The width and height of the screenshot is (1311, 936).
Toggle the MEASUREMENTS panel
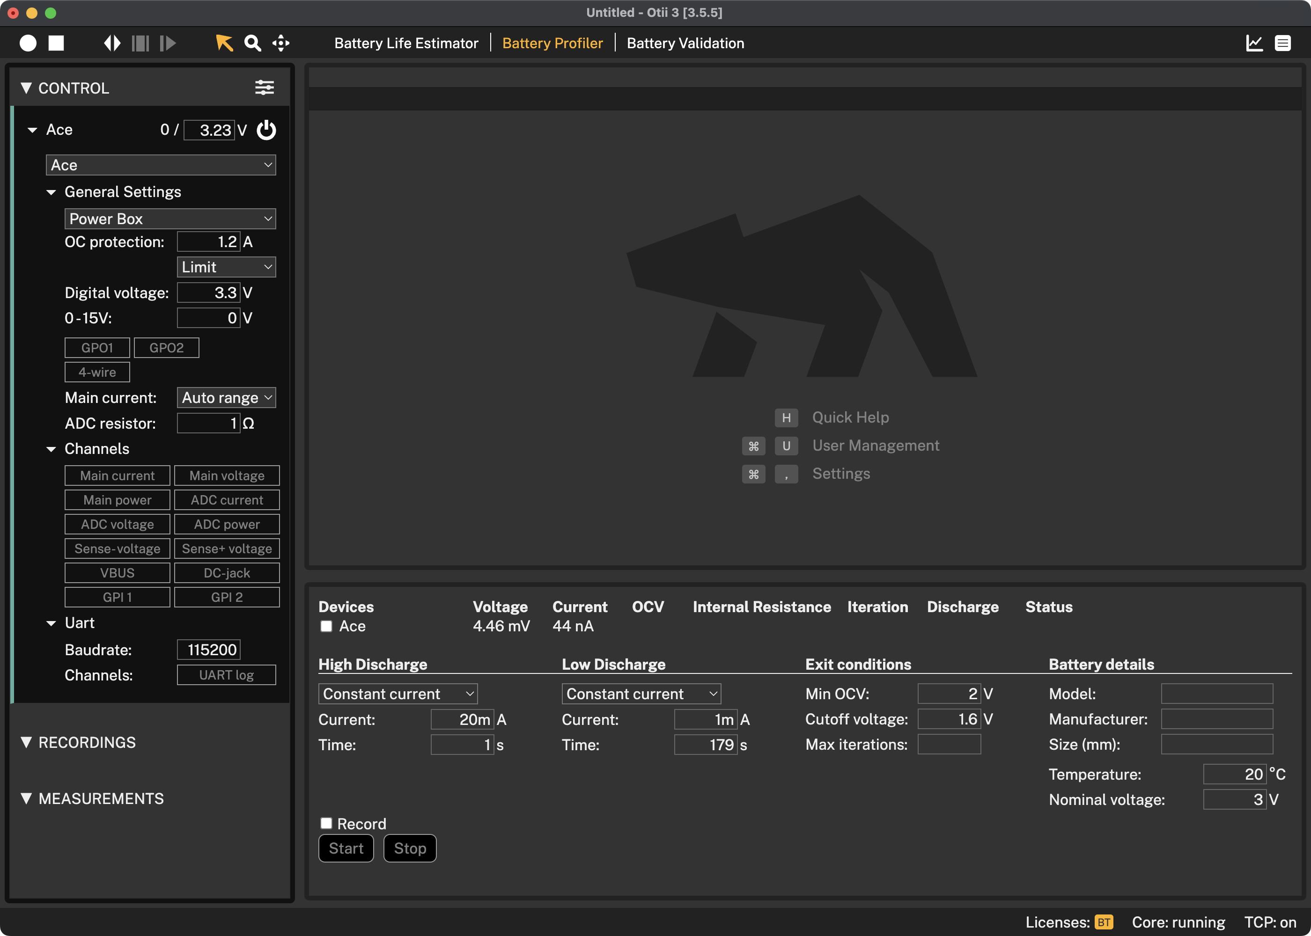[26, 798]
